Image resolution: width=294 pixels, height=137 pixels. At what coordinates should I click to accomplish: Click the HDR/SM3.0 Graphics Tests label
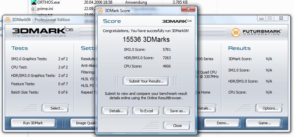[x=33, y=76]
